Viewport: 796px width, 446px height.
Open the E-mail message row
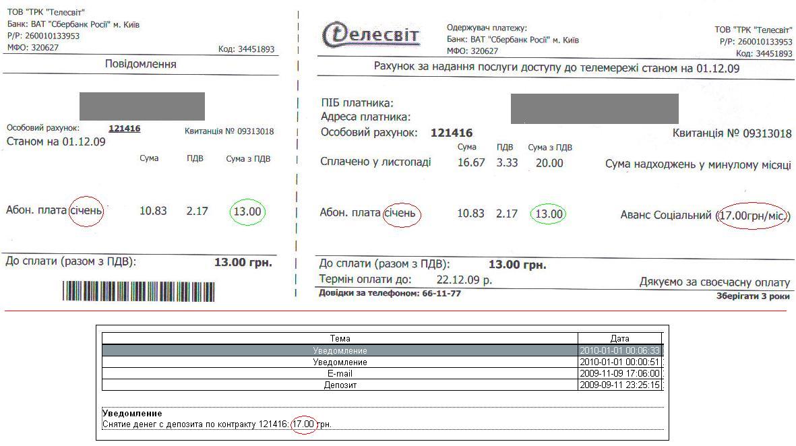pyautogui.click(x=340, y=373)
